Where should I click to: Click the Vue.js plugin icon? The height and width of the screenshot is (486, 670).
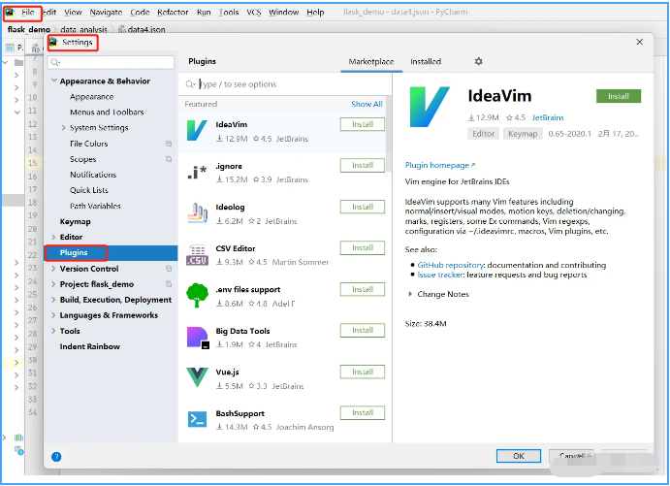(x=197, y=377)
